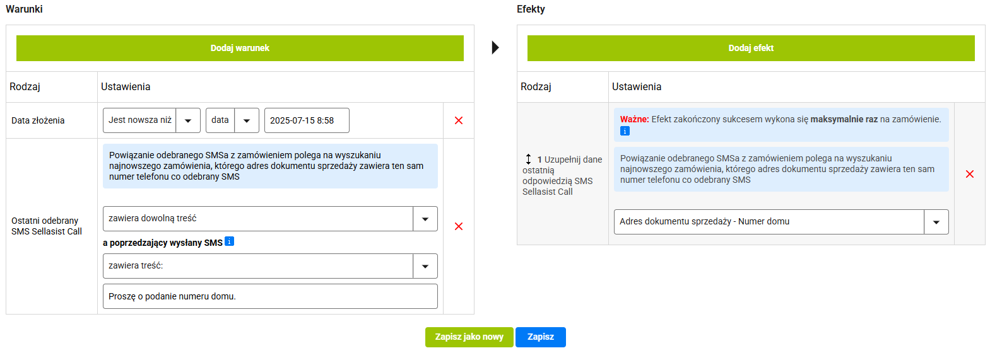The width and height of the screenshot is (990, 353).
Task: Click the Dodaj efekt button
Action: (751, 48)
